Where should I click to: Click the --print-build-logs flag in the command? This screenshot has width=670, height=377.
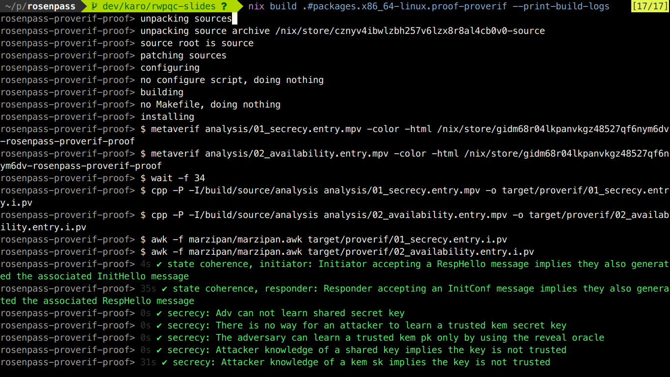pyautogui.click(x=561, y=6)
